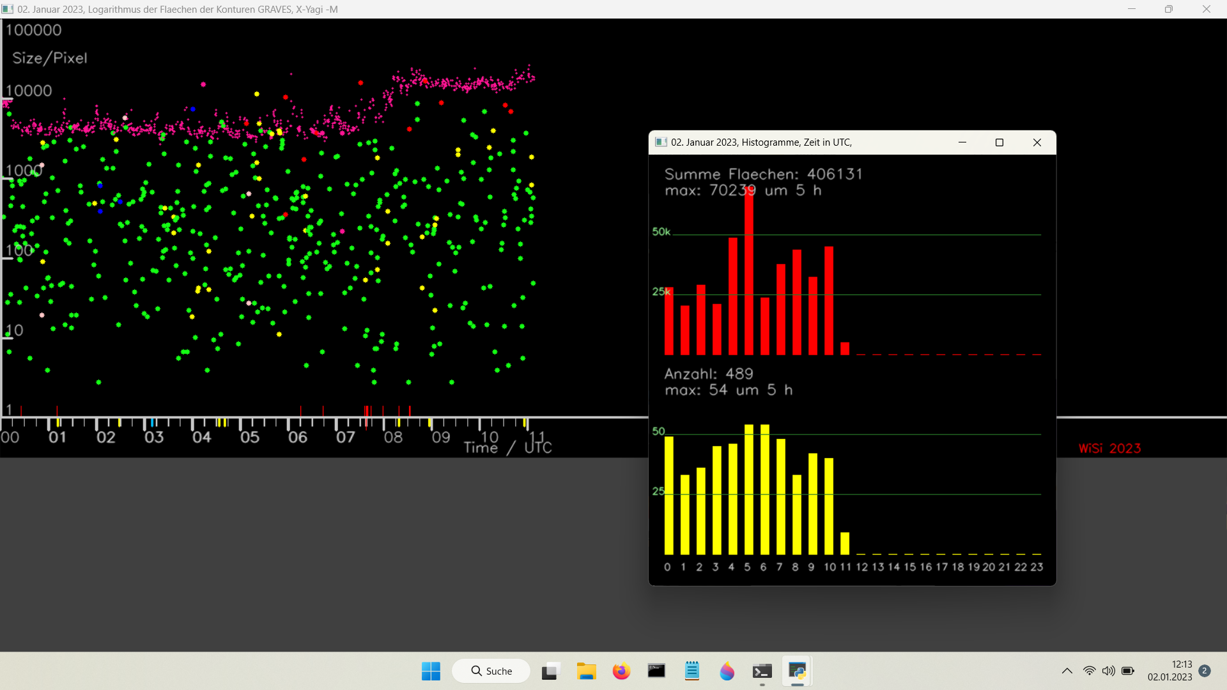Click the "10000" y-axis label
Image resolution: width=1227 pixels, height=690 pixels.
pos(29,91)
